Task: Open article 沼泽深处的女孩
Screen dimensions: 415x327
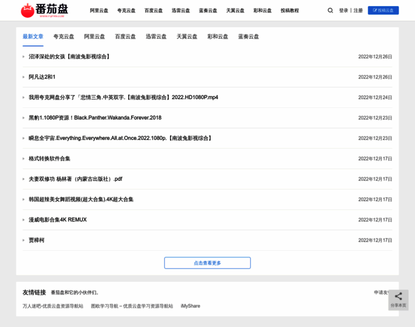Action: (x=69, y=57)
